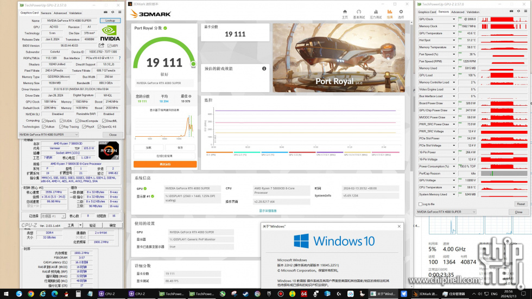Click PerfCap Reason gray indicator bar

[x=504, y=173]
